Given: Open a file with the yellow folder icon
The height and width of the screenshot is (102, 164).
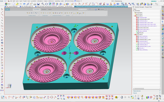Looking at the screenshot, I should [17, 4].
